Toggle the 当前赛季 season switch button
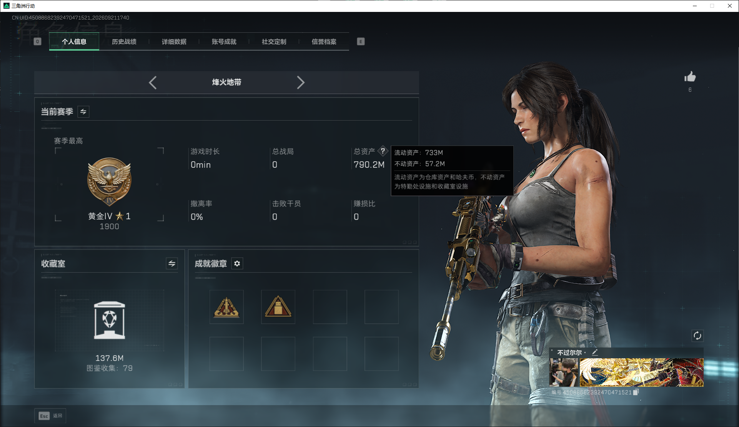 coord(83,112)
